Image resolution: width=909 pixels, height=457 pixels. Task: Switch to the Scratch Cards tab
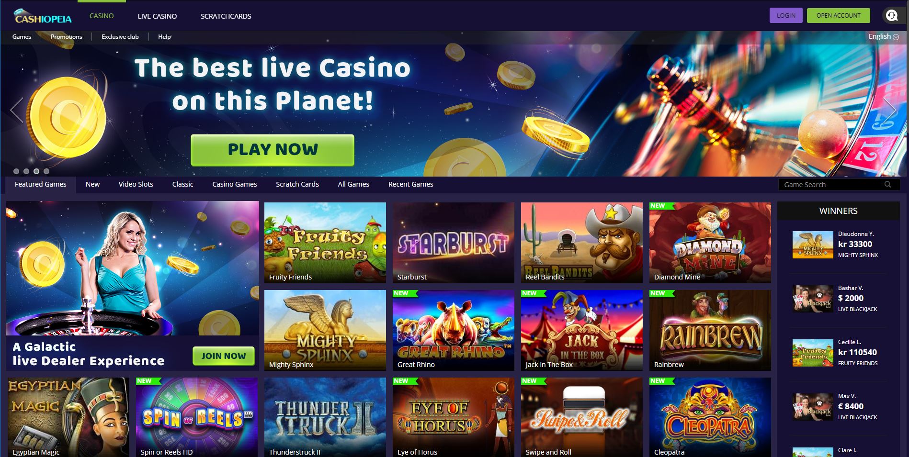tap(297, 184)
